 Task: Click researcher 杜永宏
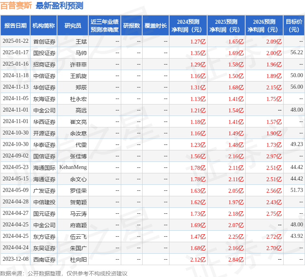[78, 99]
